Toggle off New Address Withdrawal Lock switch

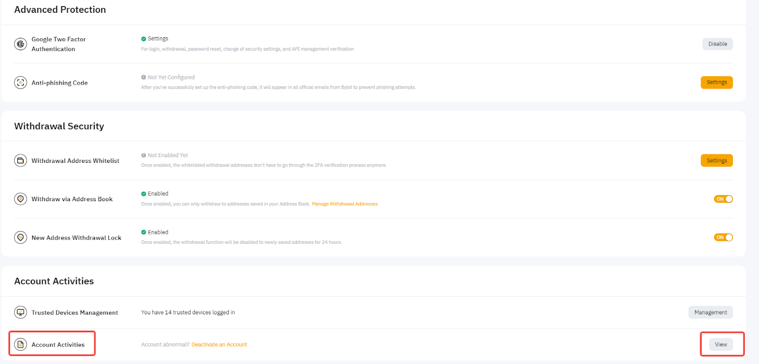pyautogui.click(x=723, y=238)
